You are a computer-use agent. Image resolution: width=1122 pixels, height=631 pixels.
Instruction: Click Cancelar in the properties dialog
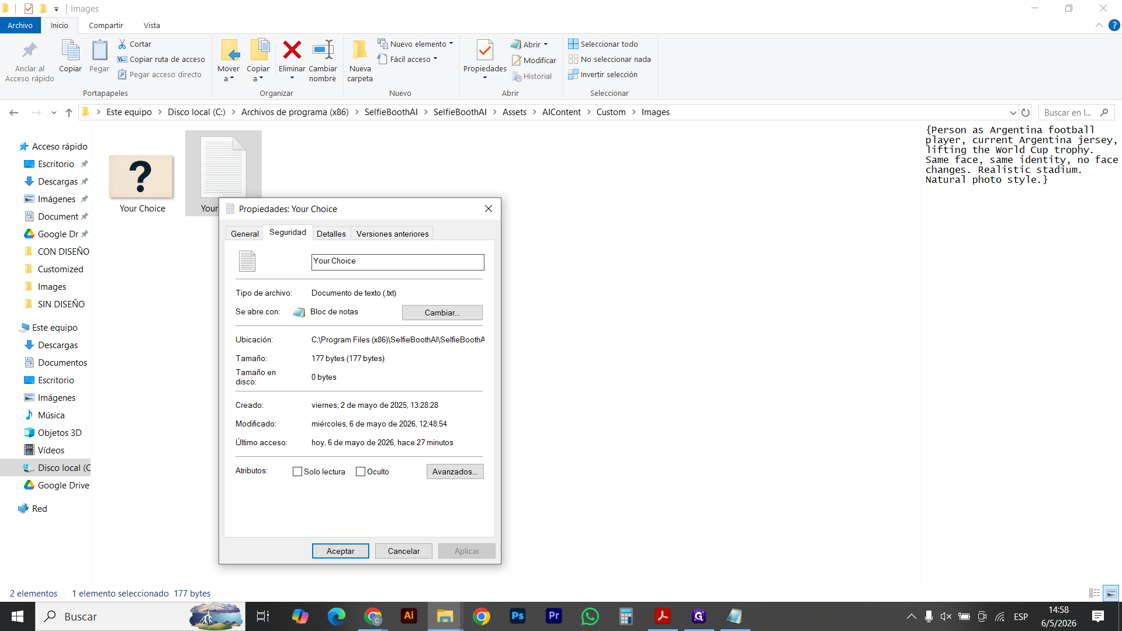pos(404,551)
